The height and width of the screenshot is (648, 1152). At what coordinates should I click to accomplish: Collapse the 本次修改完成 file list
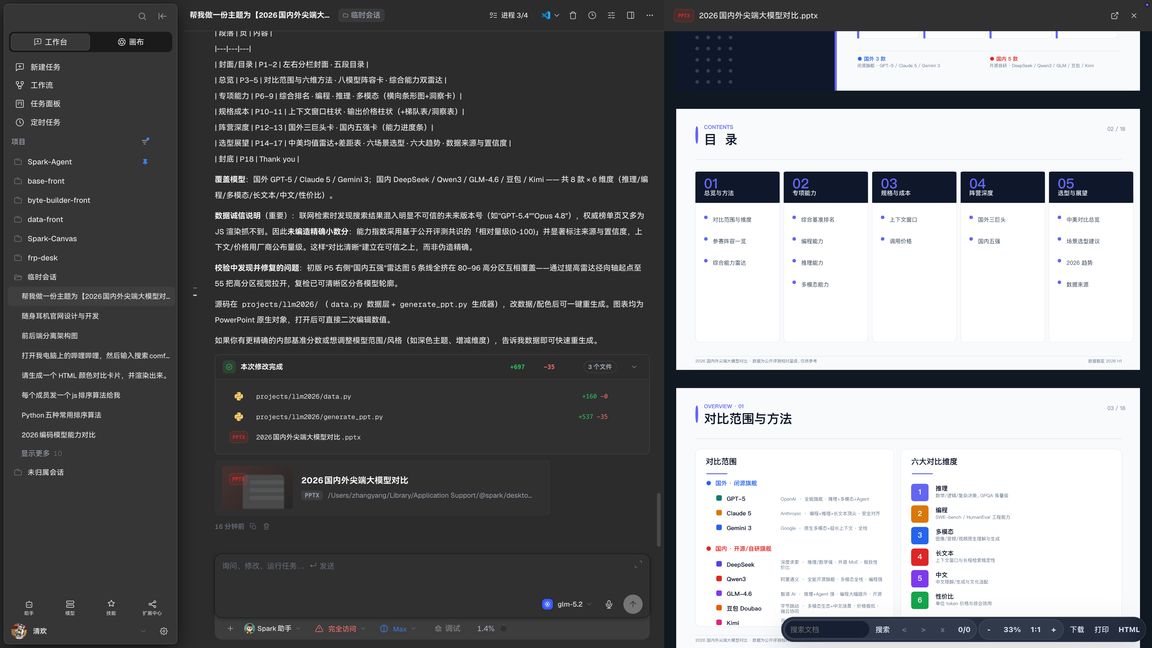634,367
